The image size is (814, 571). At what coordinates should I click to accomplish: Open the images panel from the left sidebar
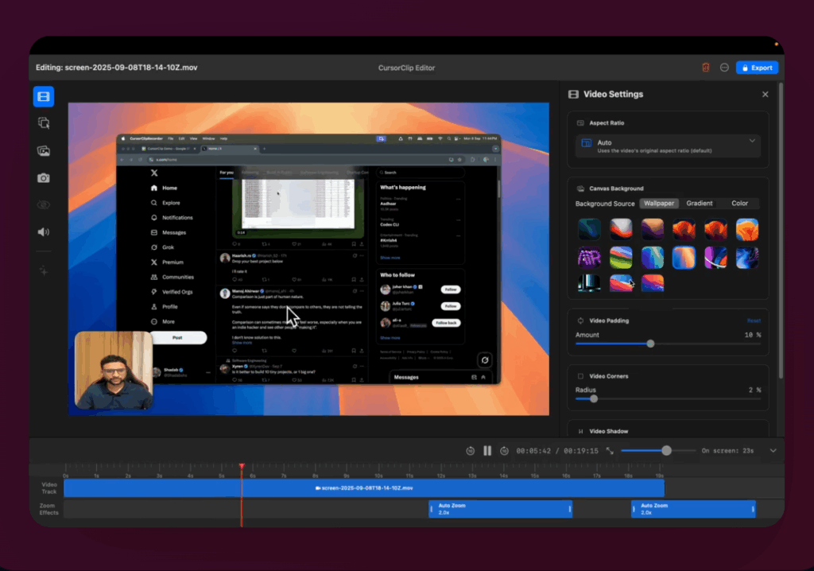(x=43, y=150)
